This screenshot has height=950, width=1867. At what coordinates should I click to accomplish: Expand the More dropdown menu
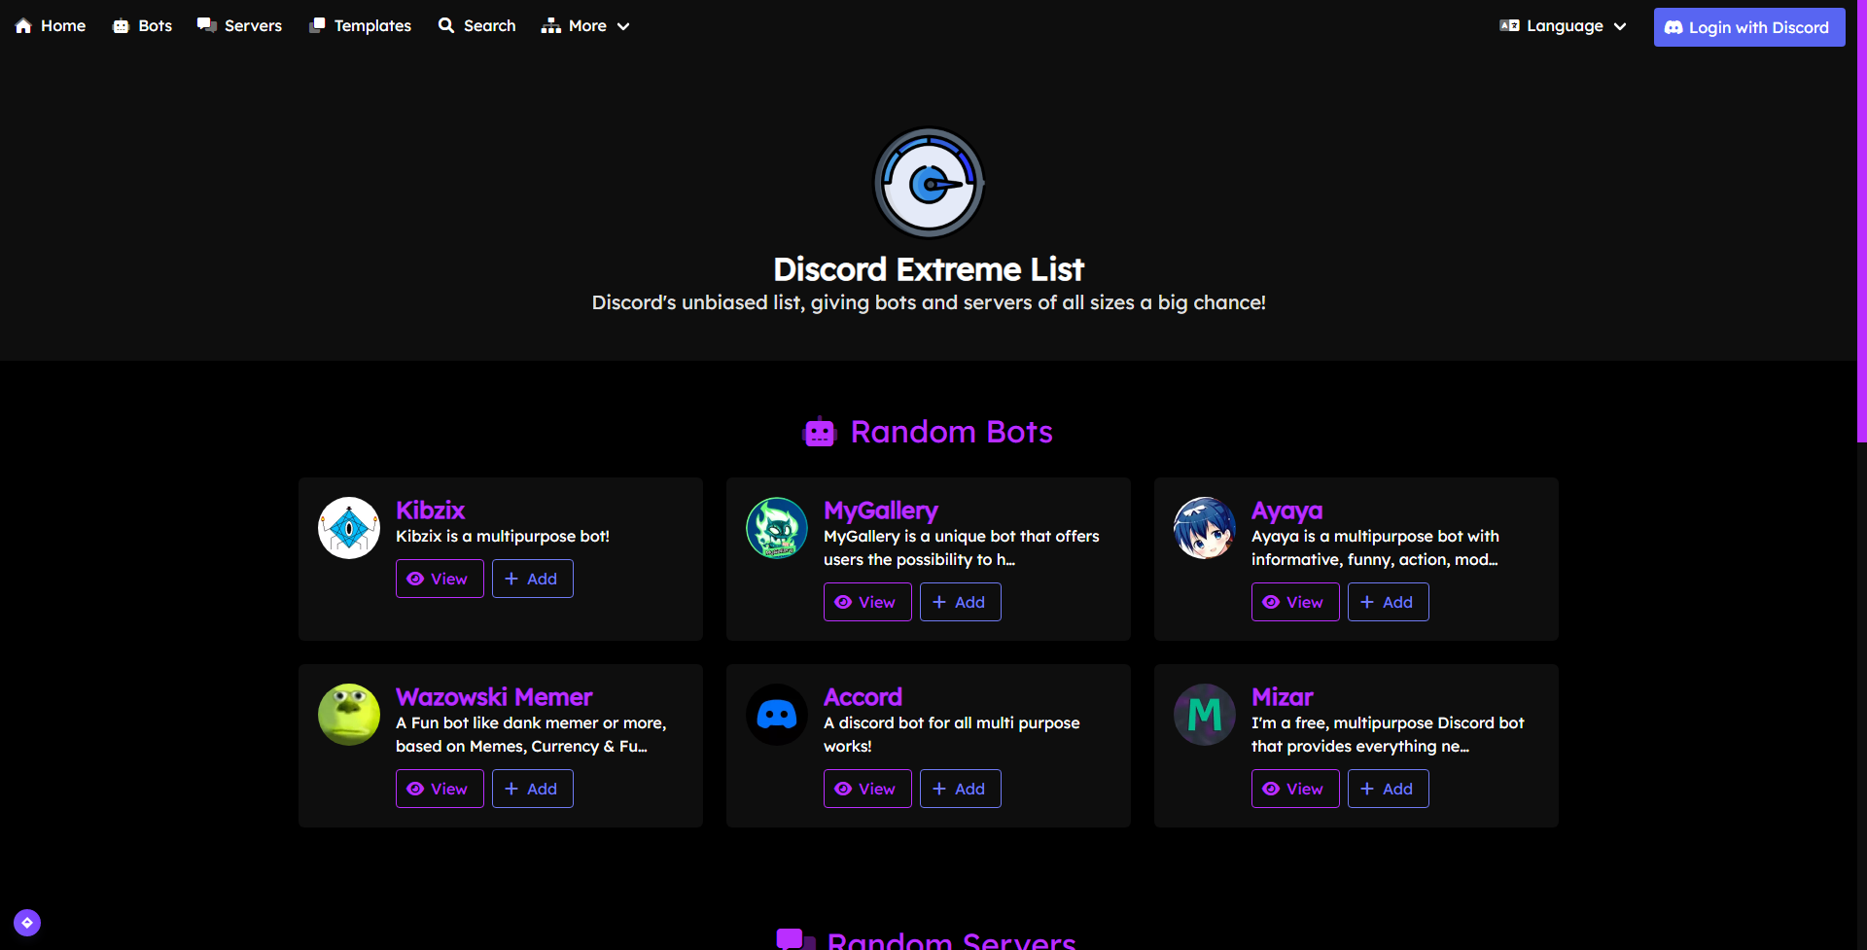pos(585,26)
